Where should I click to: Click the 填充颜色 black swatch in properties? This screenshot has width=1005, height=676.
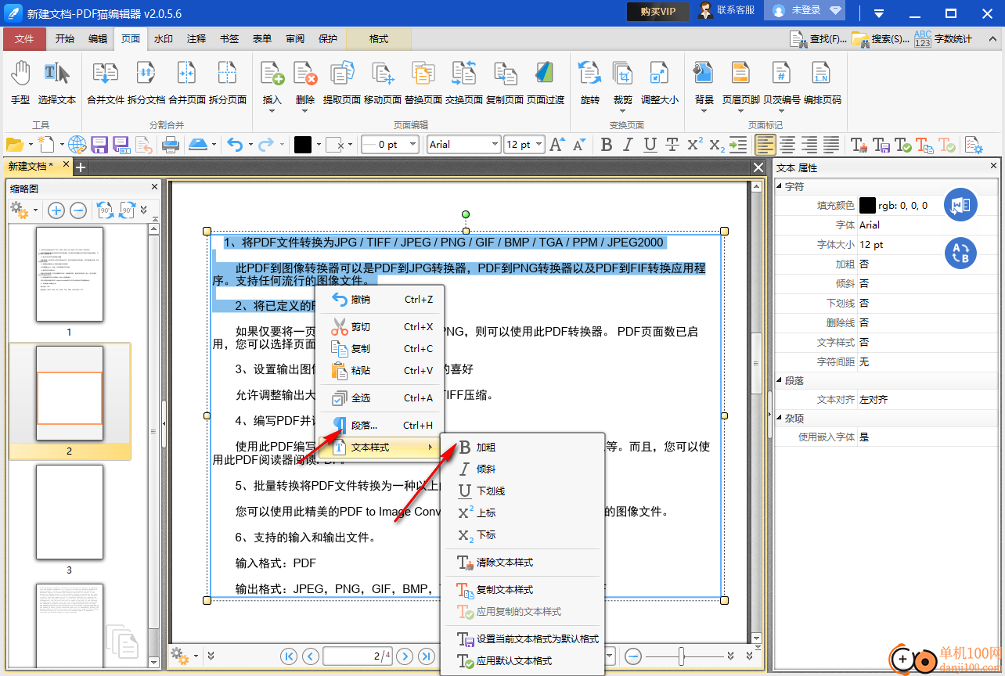click(x=867, y=205)
